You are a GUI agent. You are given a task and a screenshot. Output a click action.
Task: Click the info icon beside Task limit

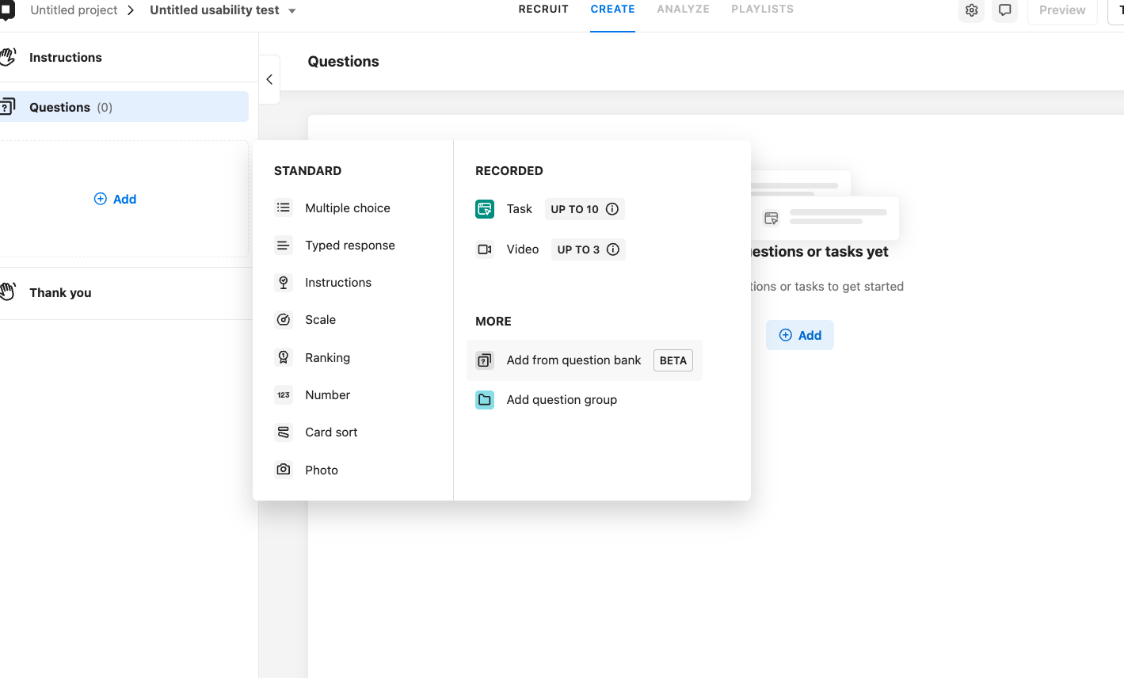(612, 209)
